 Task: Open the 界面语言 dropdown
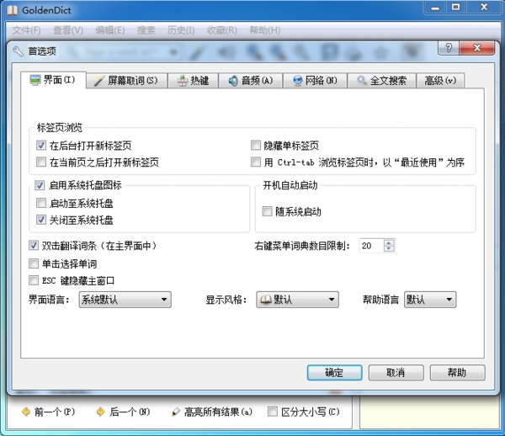(x=125, y=300)
